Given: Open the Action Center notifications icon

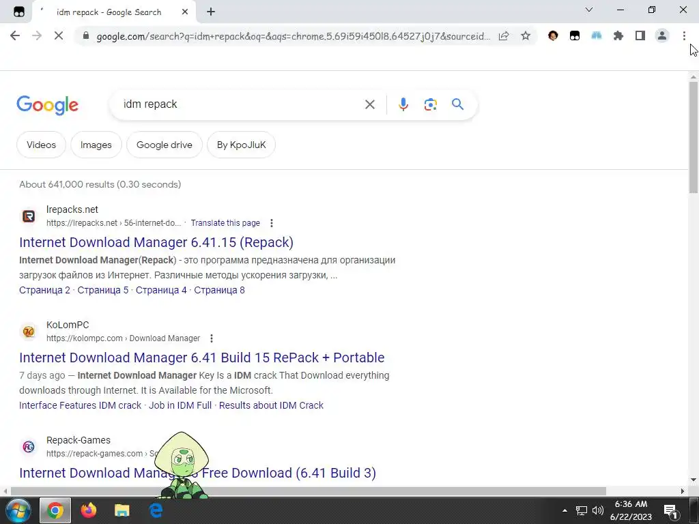Looking at the screenshot, I should 671,511.
